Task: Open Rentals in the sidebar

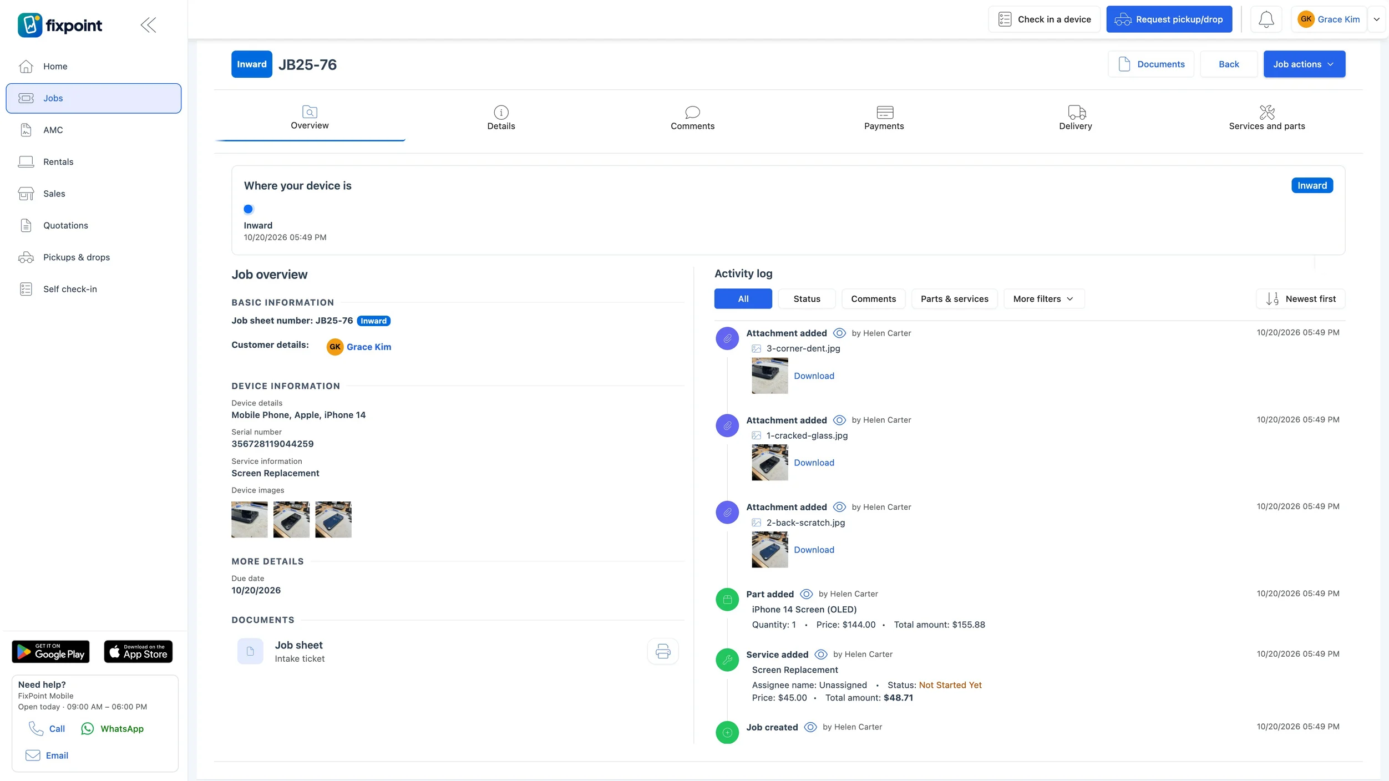Action: point(93,162)
